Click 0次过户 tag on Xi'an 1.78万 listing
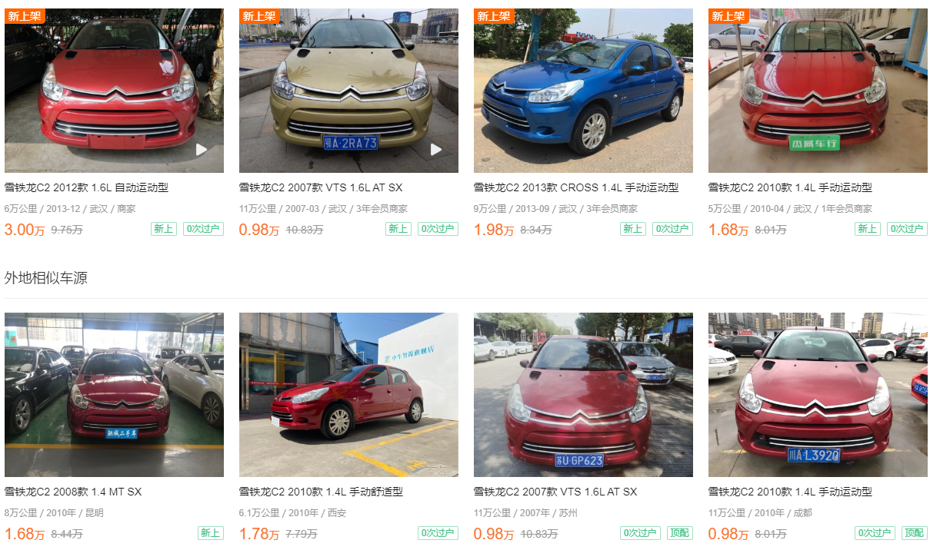Image resolution: width=940 pixels, height=550 pixels. pyautogui.click(x=438, y=533)
